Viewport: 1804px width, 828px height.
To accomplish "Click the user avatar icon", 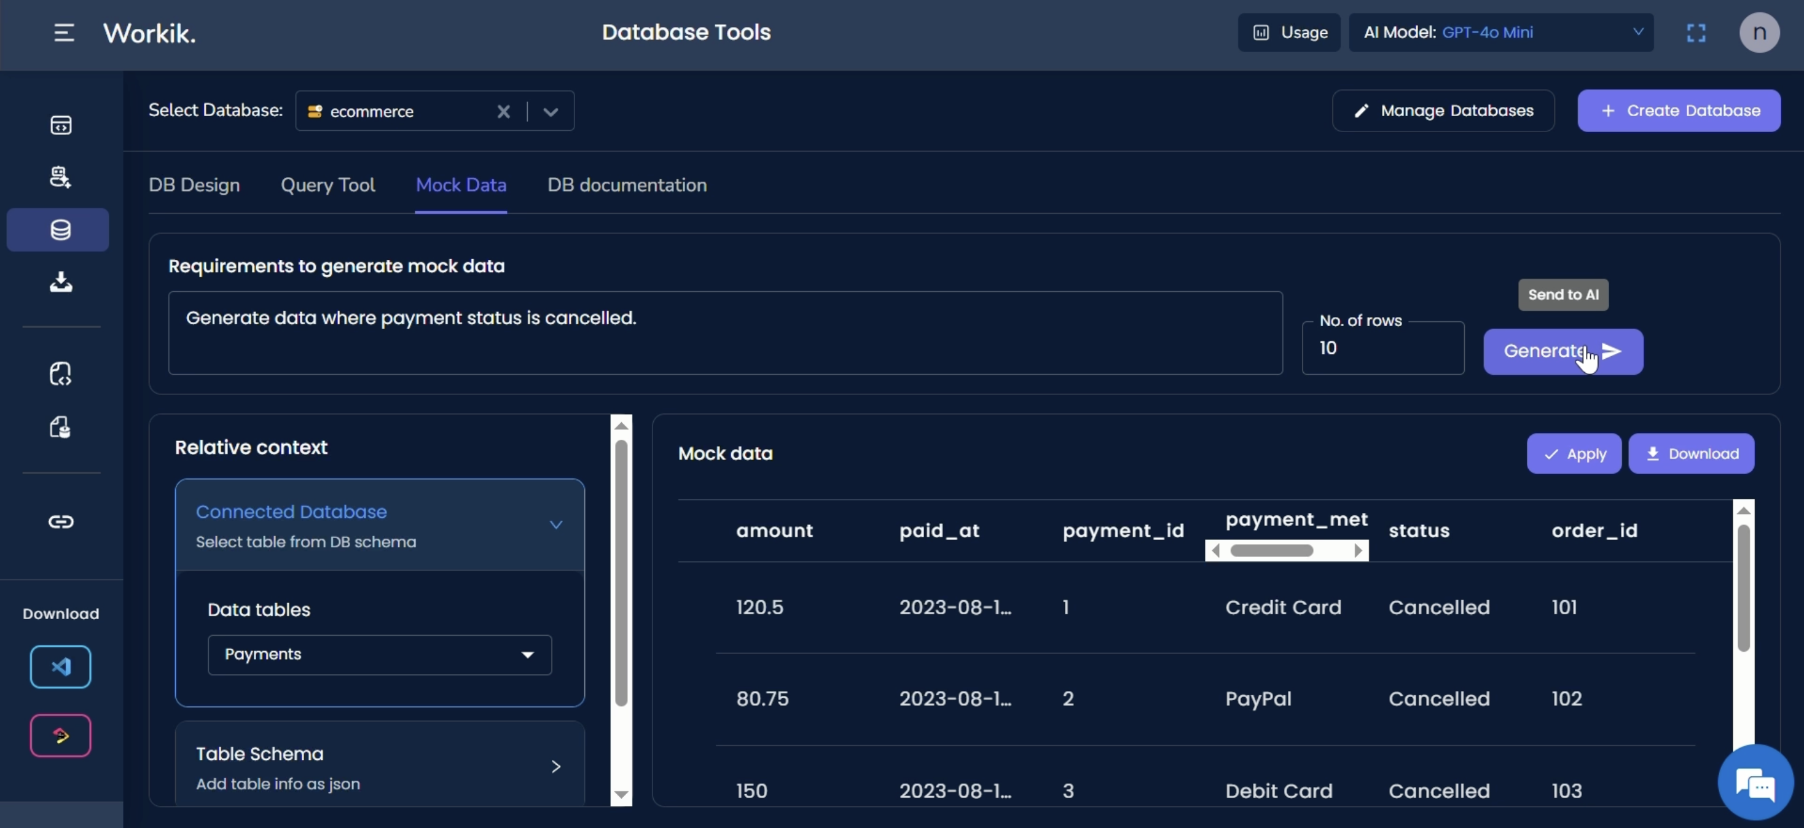I will pyautogui.click(x=1759, y=32).
